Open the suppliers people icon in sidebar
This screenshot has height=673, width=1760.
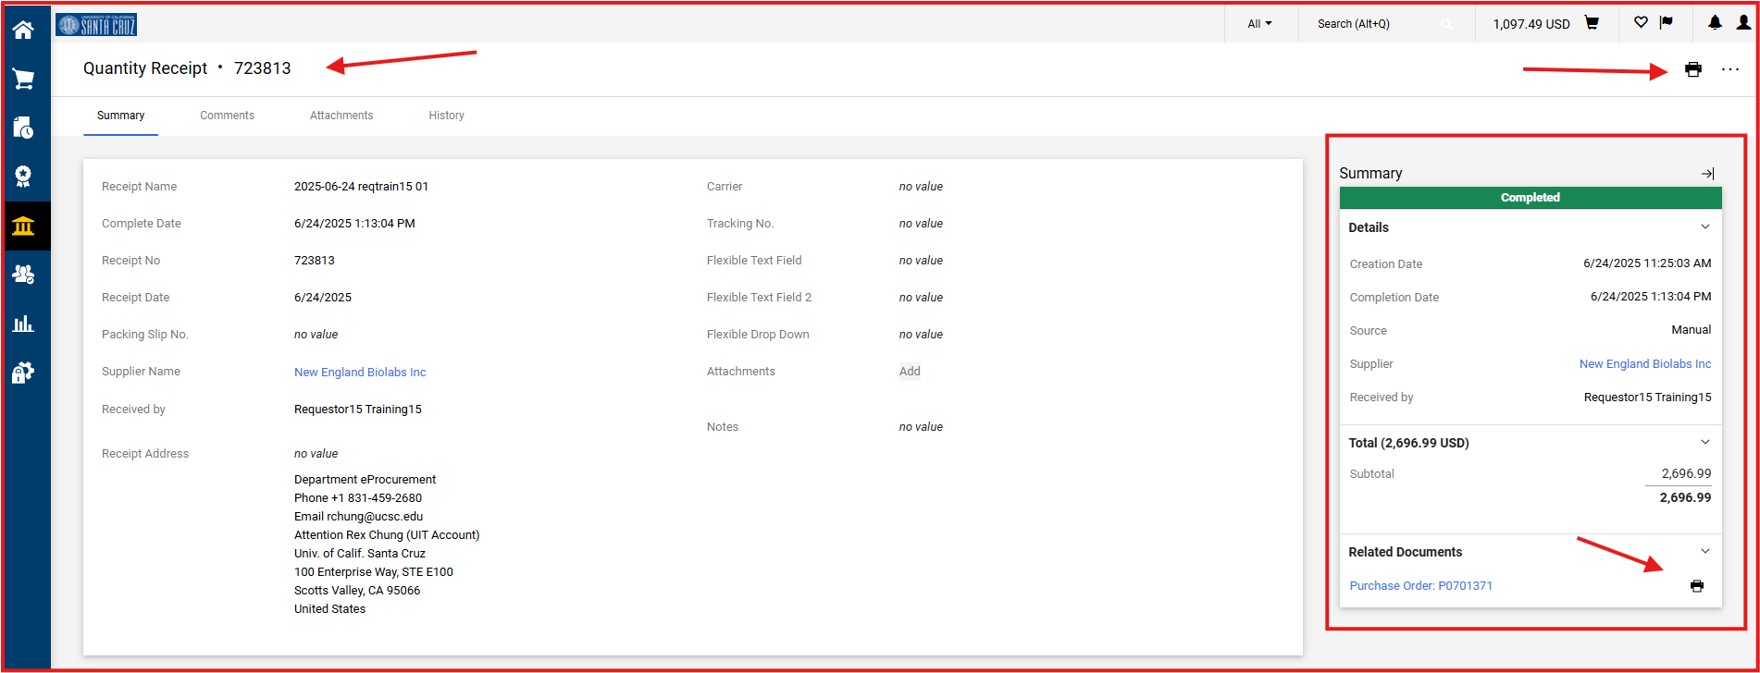pos(23,275)
